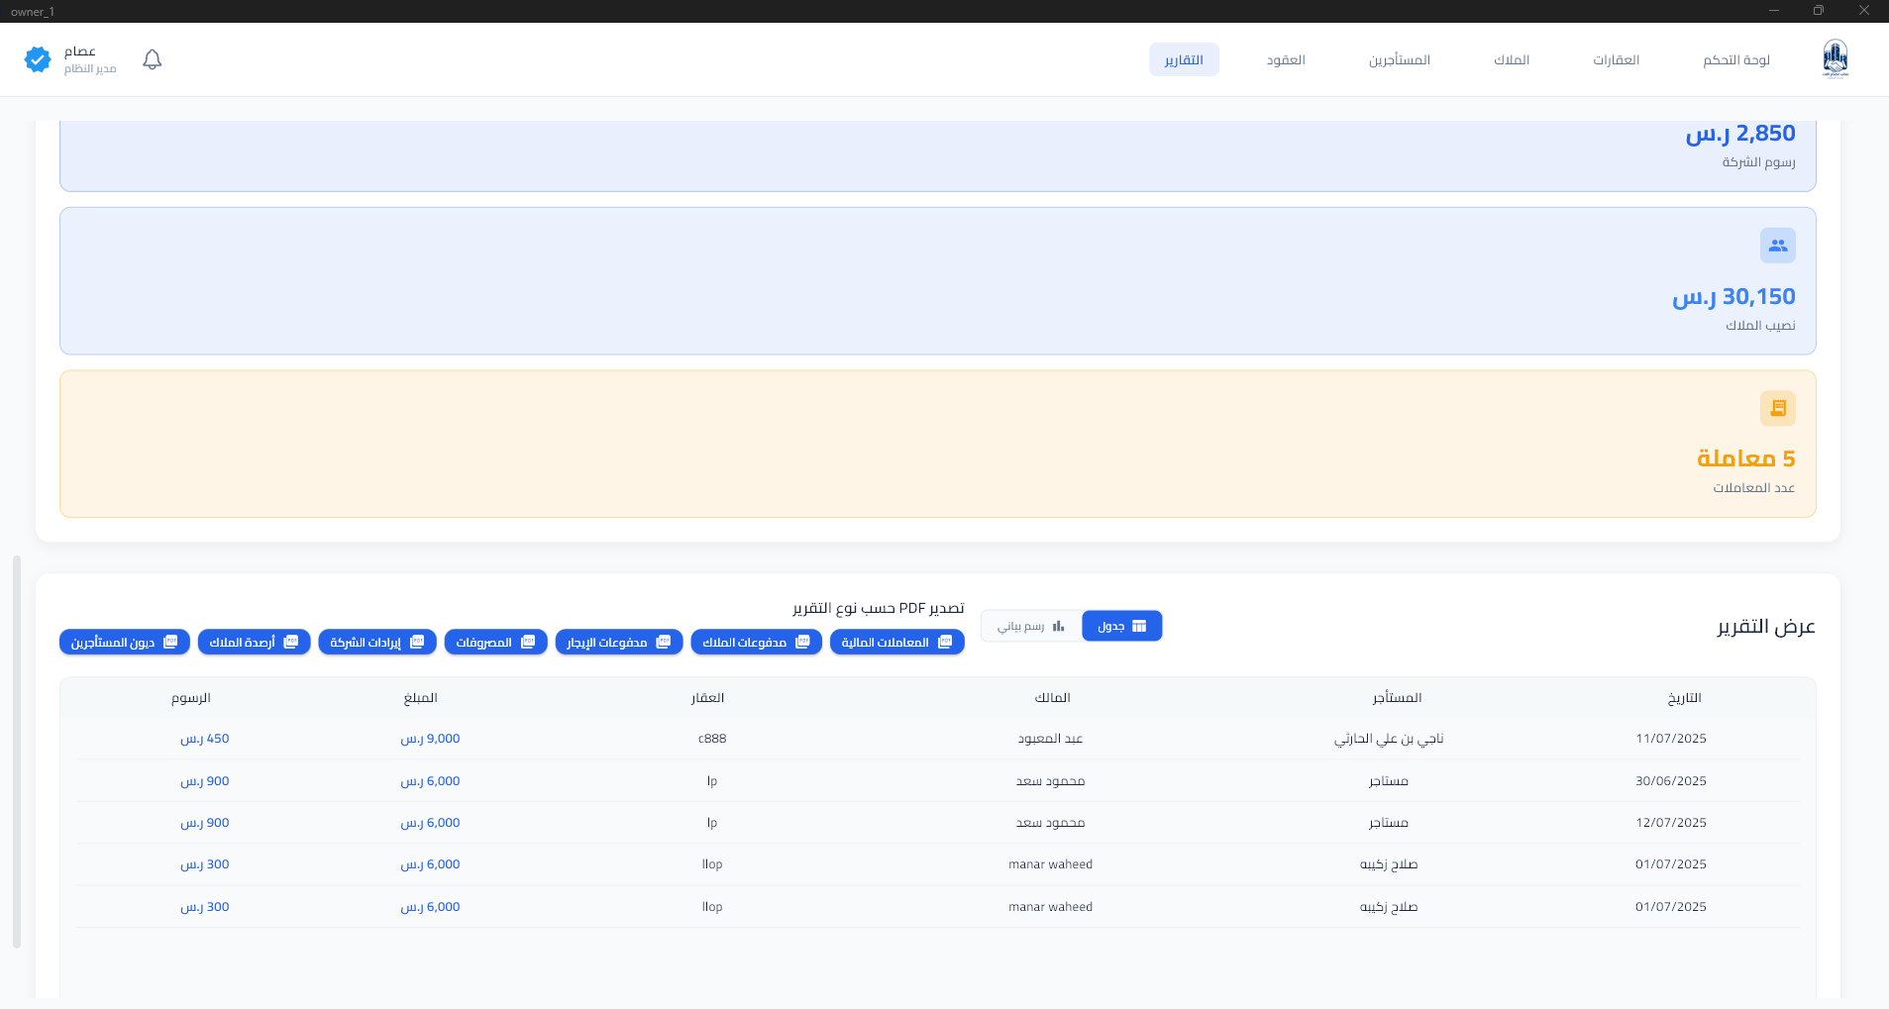Click the receipt icon on transactions card
The image size is (1889, 1009).
pos(1777,408)
